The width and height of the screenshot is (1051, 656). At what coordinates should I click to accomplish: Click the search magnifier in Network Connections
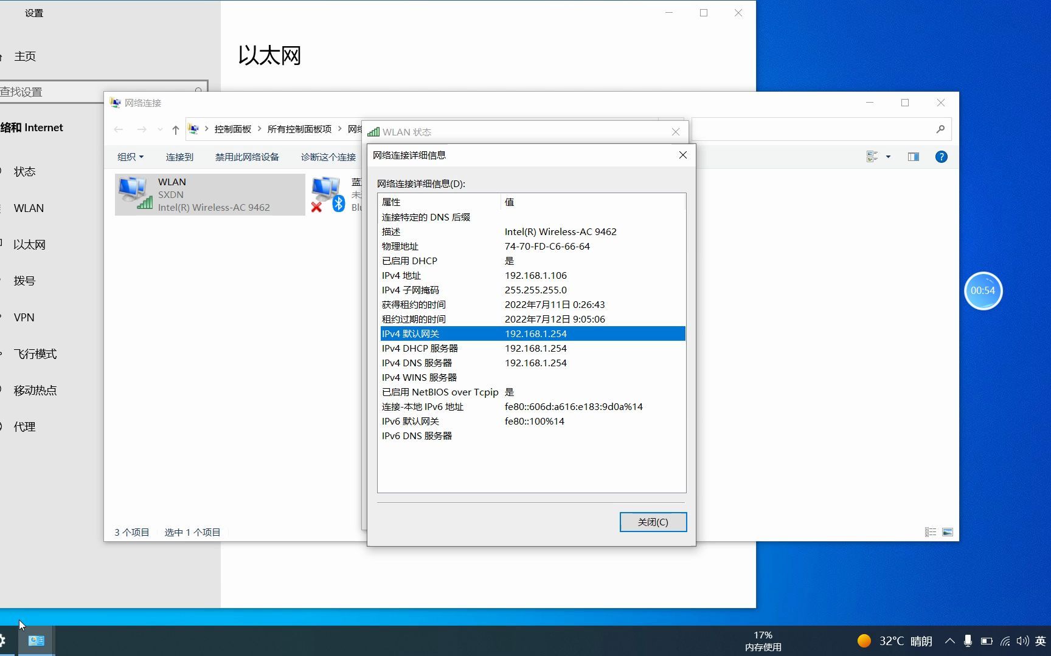940,129
